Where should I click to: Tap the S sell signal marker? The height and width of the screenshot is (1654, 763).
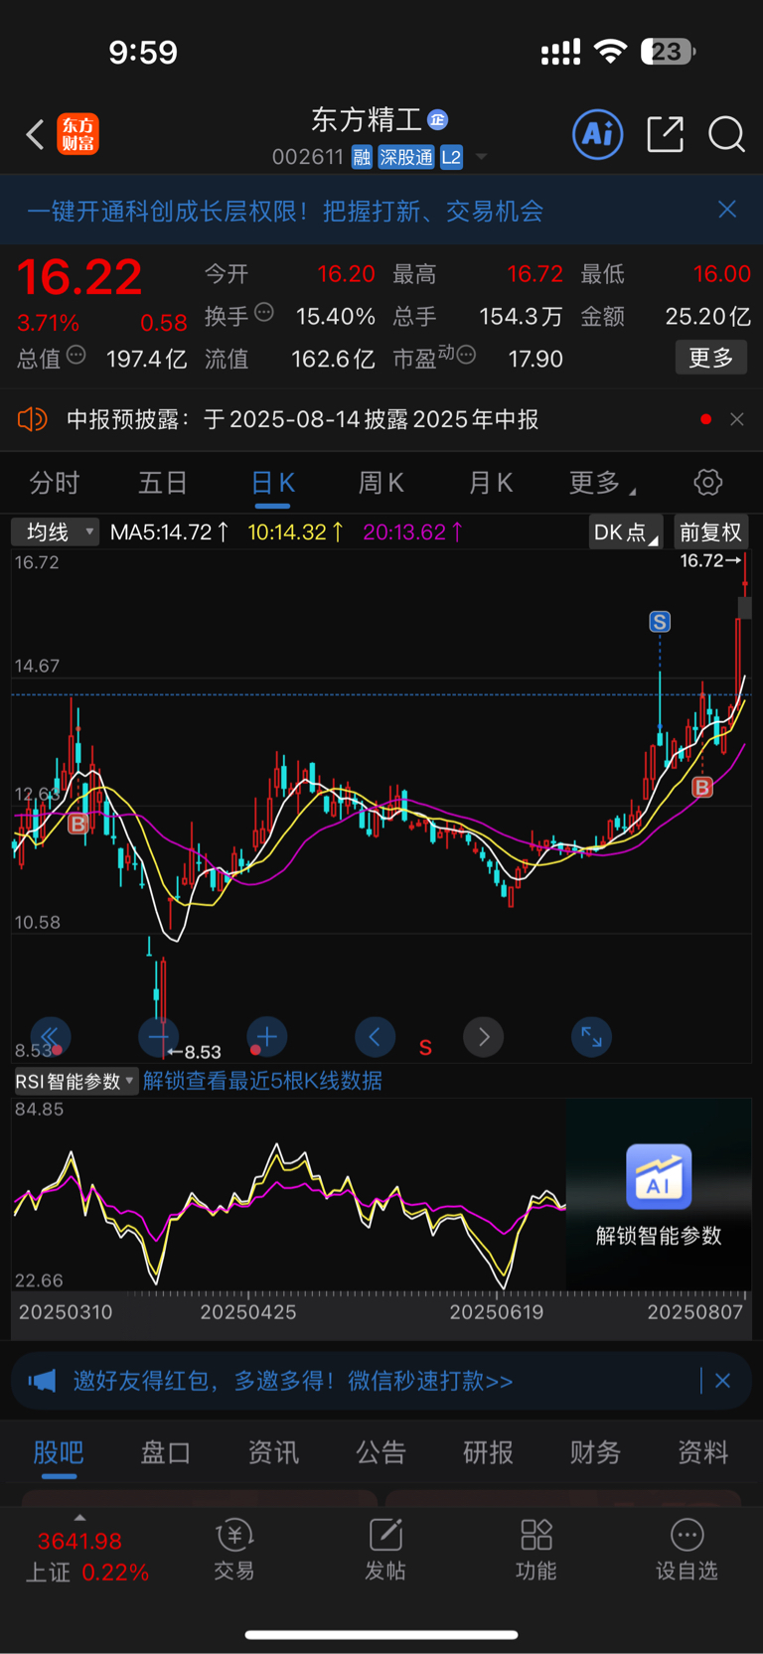coord(660,622)
